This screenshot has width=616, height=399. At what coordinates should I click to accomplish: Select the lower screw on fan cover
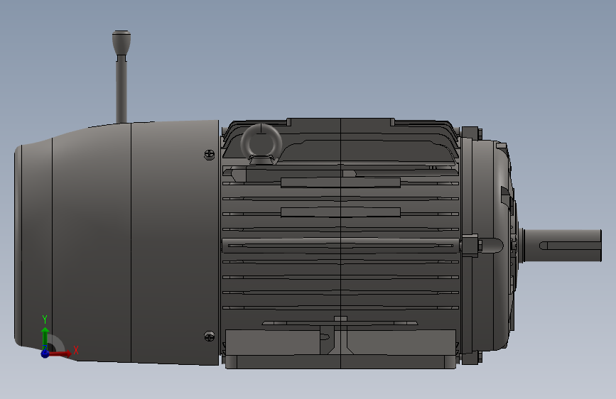pos(210,336)
